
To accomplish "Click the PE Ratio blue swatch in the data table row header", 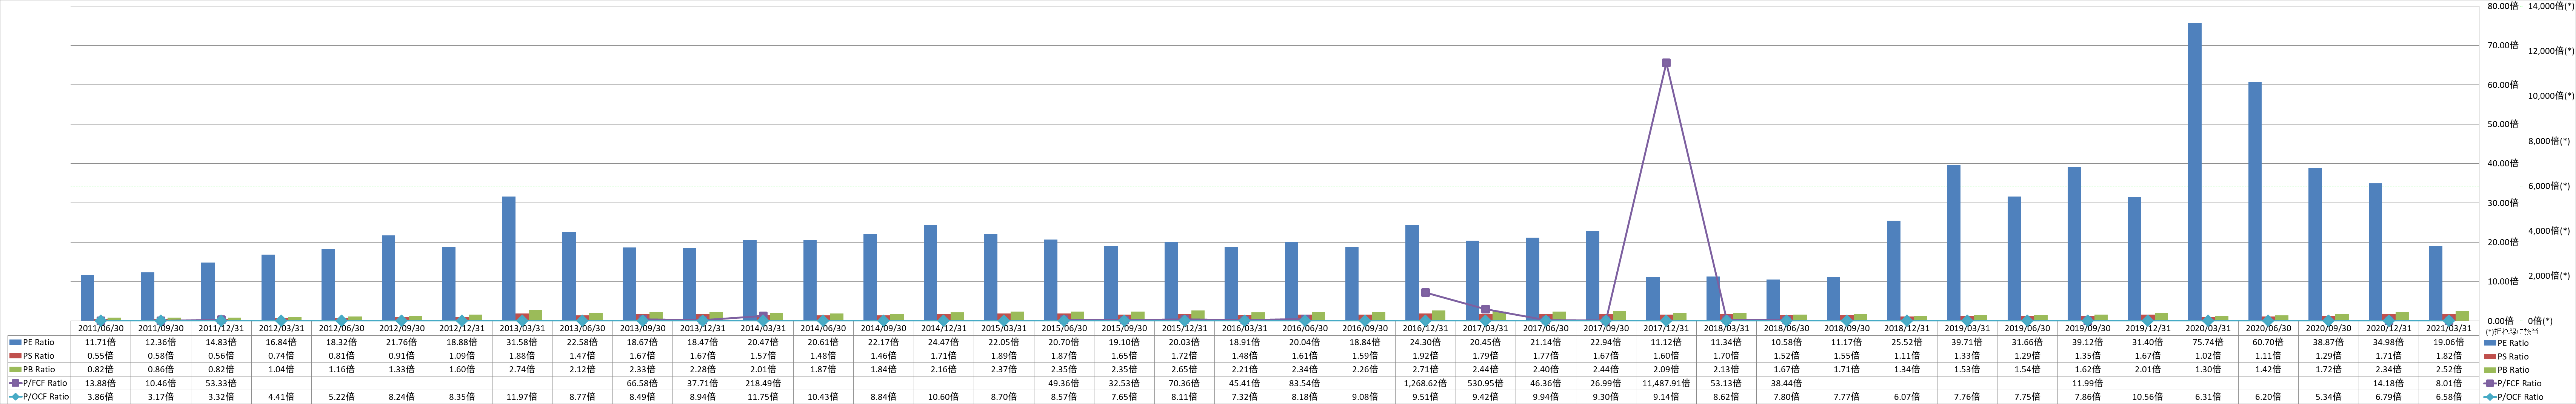I will point(15,343).
